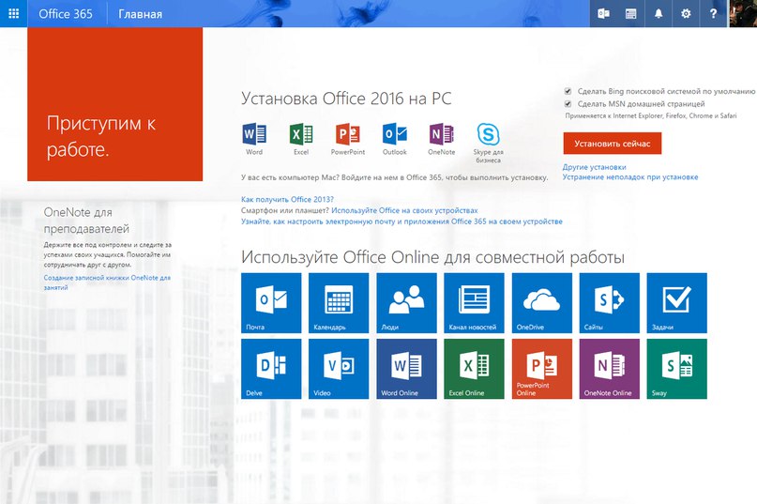
Task: Open help with the question mark icon
Action: point(713,13)
